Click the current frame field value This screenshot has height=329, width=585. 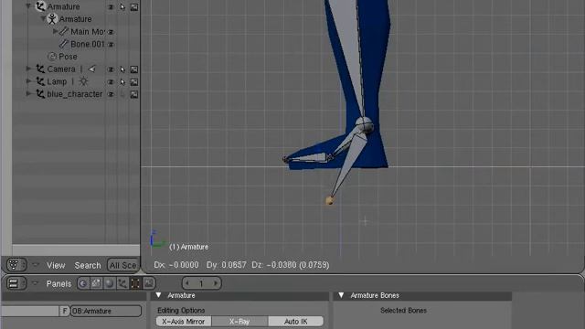click(201, 283)
